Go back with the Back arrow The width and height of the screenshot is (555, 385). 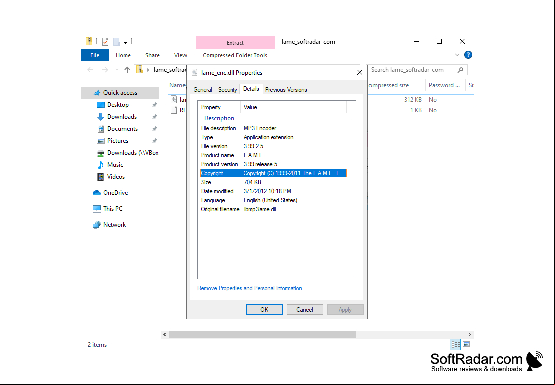point(90,70)
